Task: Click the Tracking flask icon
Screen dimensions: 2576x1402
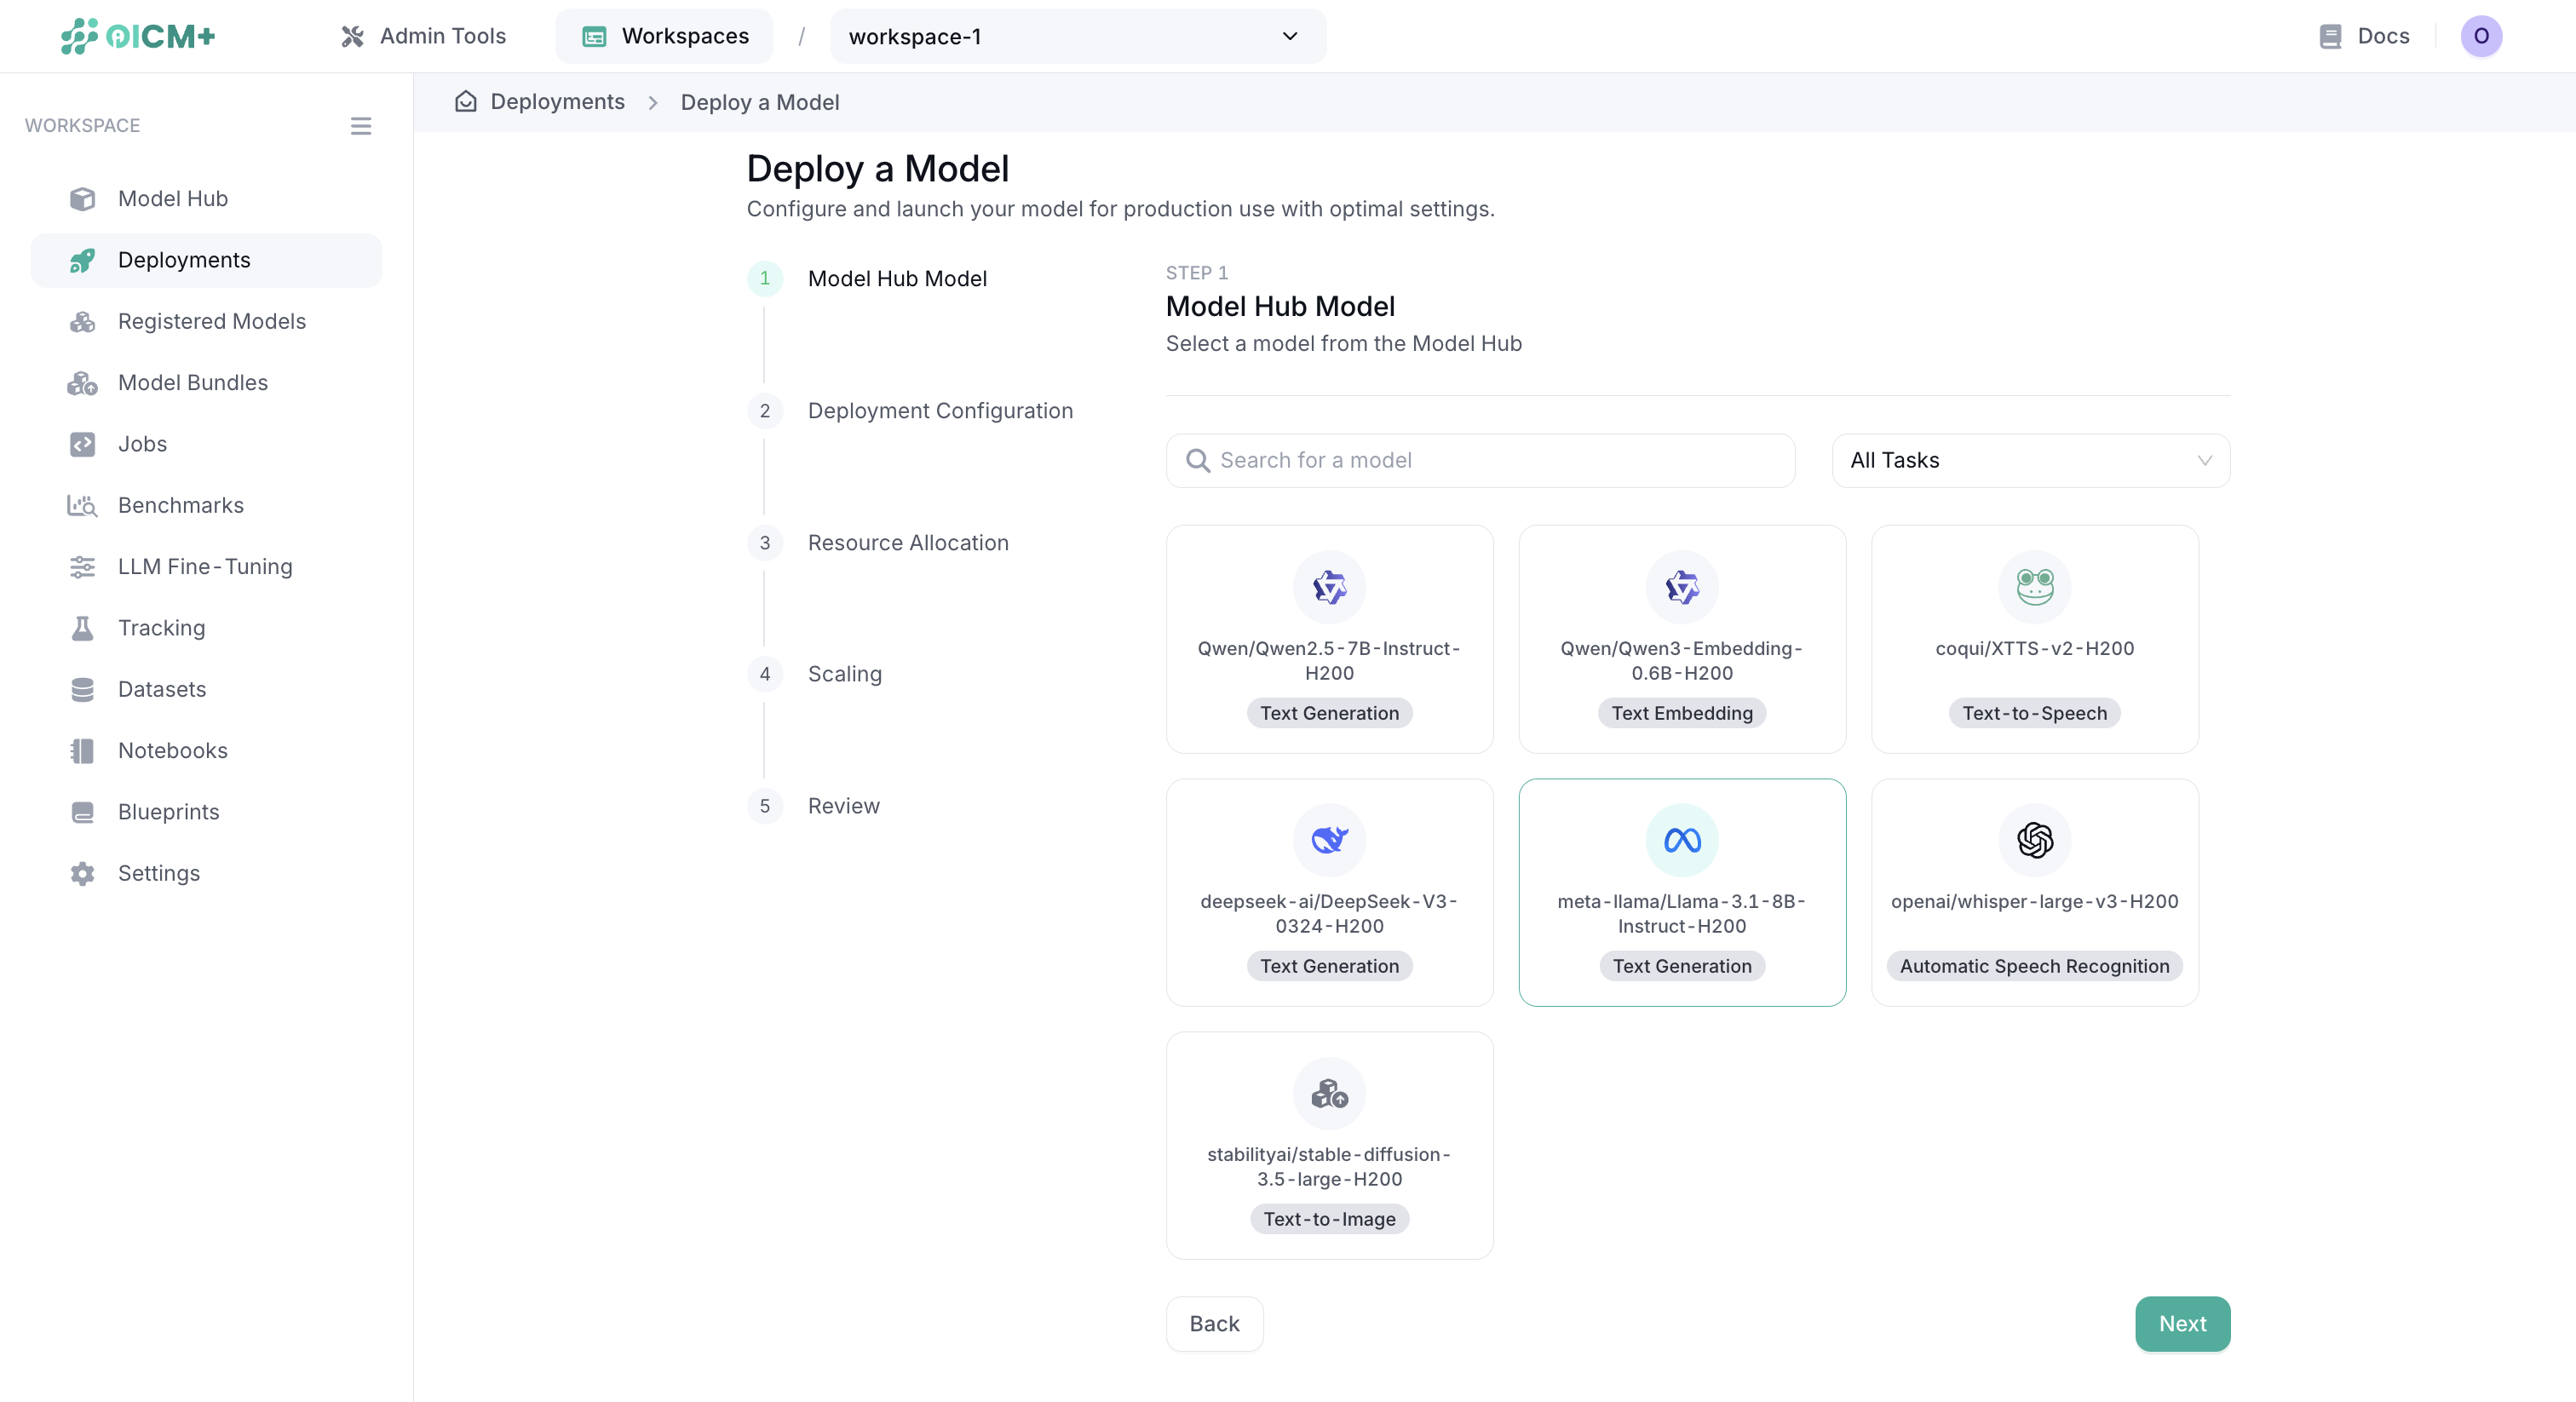Action: point(82,628)
